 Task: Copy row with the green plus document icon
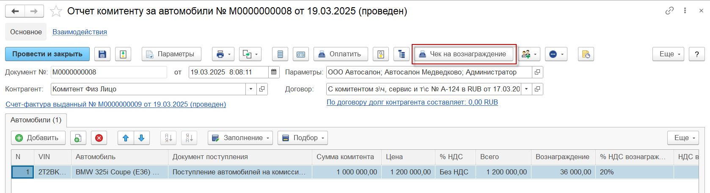(x=78, y=138)
